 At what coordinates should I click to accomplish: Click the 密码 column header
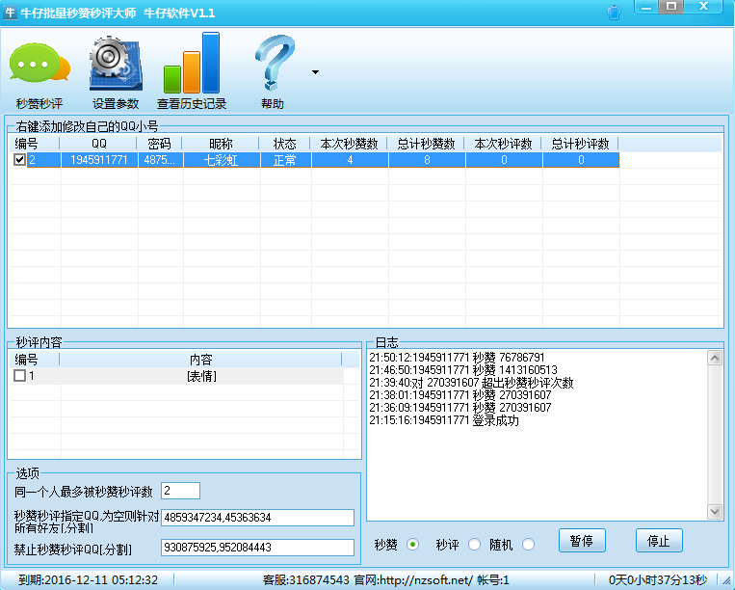pos(159,144)
